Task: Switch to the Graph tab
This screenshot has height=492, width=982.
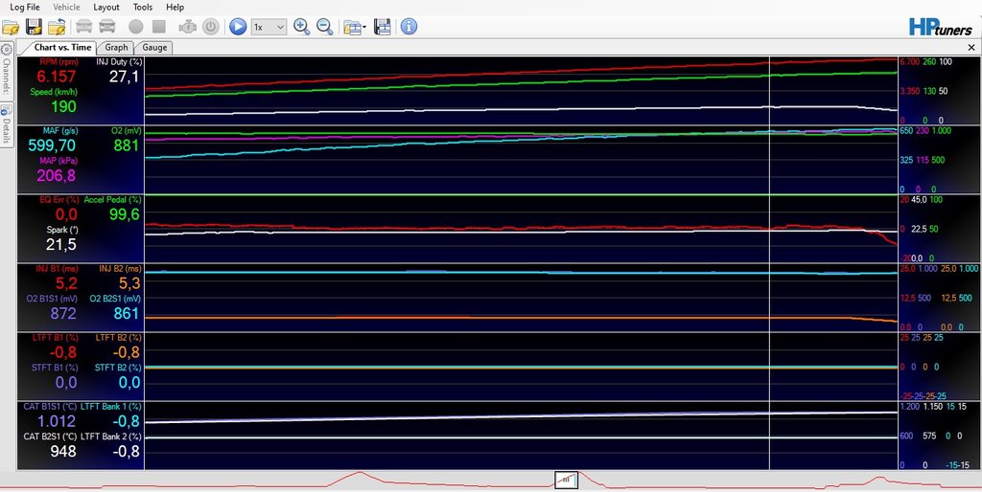Action: 116,48
